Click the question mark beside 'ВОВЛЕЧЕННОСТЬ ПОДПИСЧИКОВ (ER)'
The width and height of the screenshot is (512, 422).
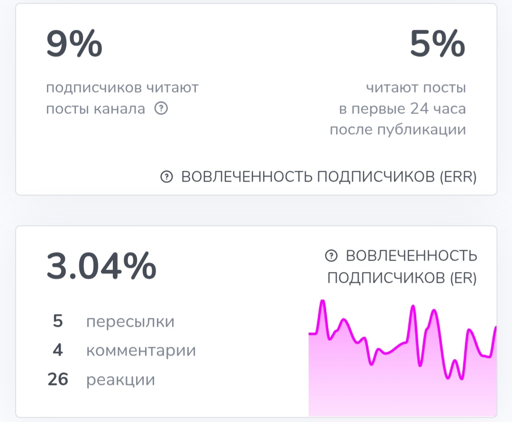tap(332, 256)
